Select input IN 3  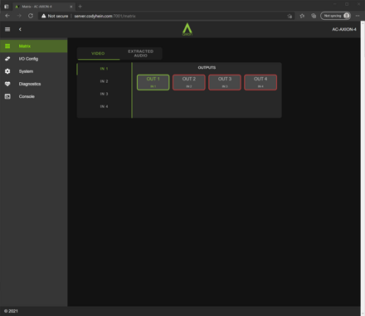(104, 94)
